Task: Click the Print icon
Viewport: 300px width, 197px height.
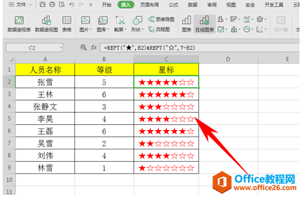Action: [52, 4]
